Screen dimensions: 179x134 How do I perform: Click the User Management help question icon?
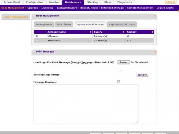pyautogui.click(x=155, y=16)
